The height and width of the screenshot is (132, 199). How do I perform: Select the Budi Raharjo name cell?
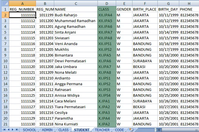click(76, 15)
